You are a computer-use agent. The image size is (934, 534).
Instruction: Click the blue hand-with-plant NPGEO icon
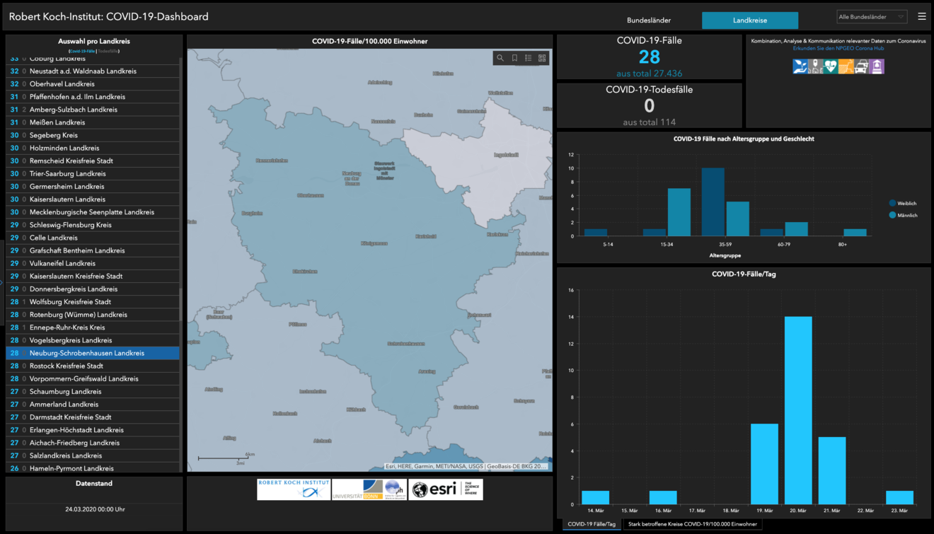click(x=800, y=66)
